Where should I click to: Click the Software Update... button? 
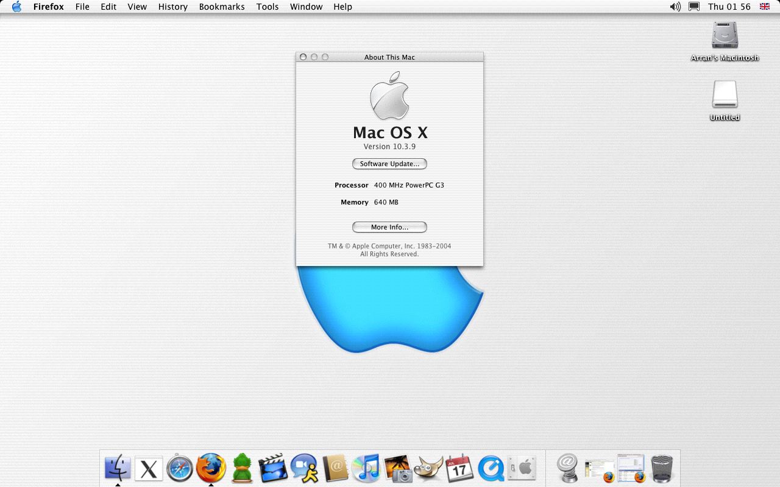(x=389, y=164)
